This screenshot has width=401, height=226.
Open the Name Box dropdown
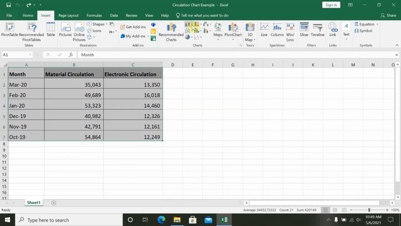30,55
